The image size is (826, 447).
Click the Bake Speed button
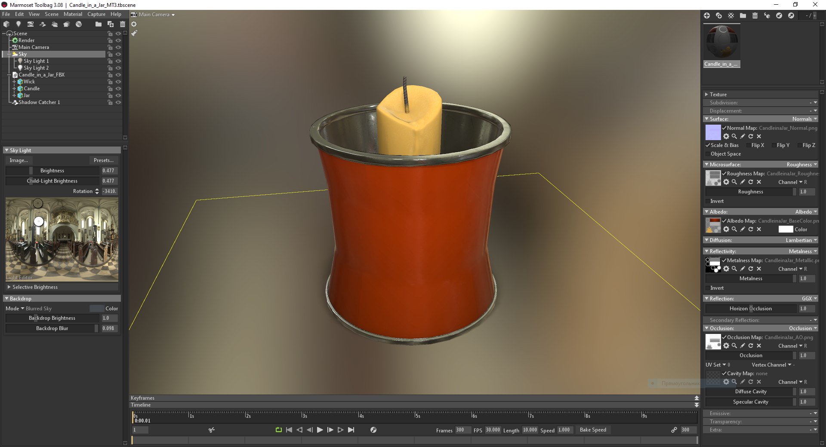click(x=593, y=430)
